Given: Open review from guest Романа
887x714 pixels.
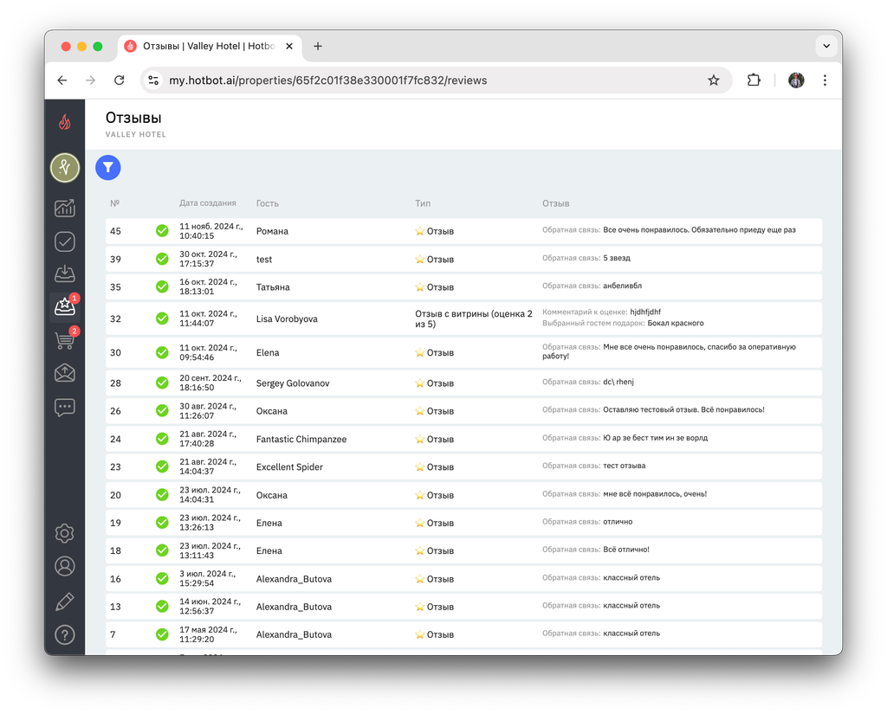Looking at the screenshot, I should click(463, 231).
